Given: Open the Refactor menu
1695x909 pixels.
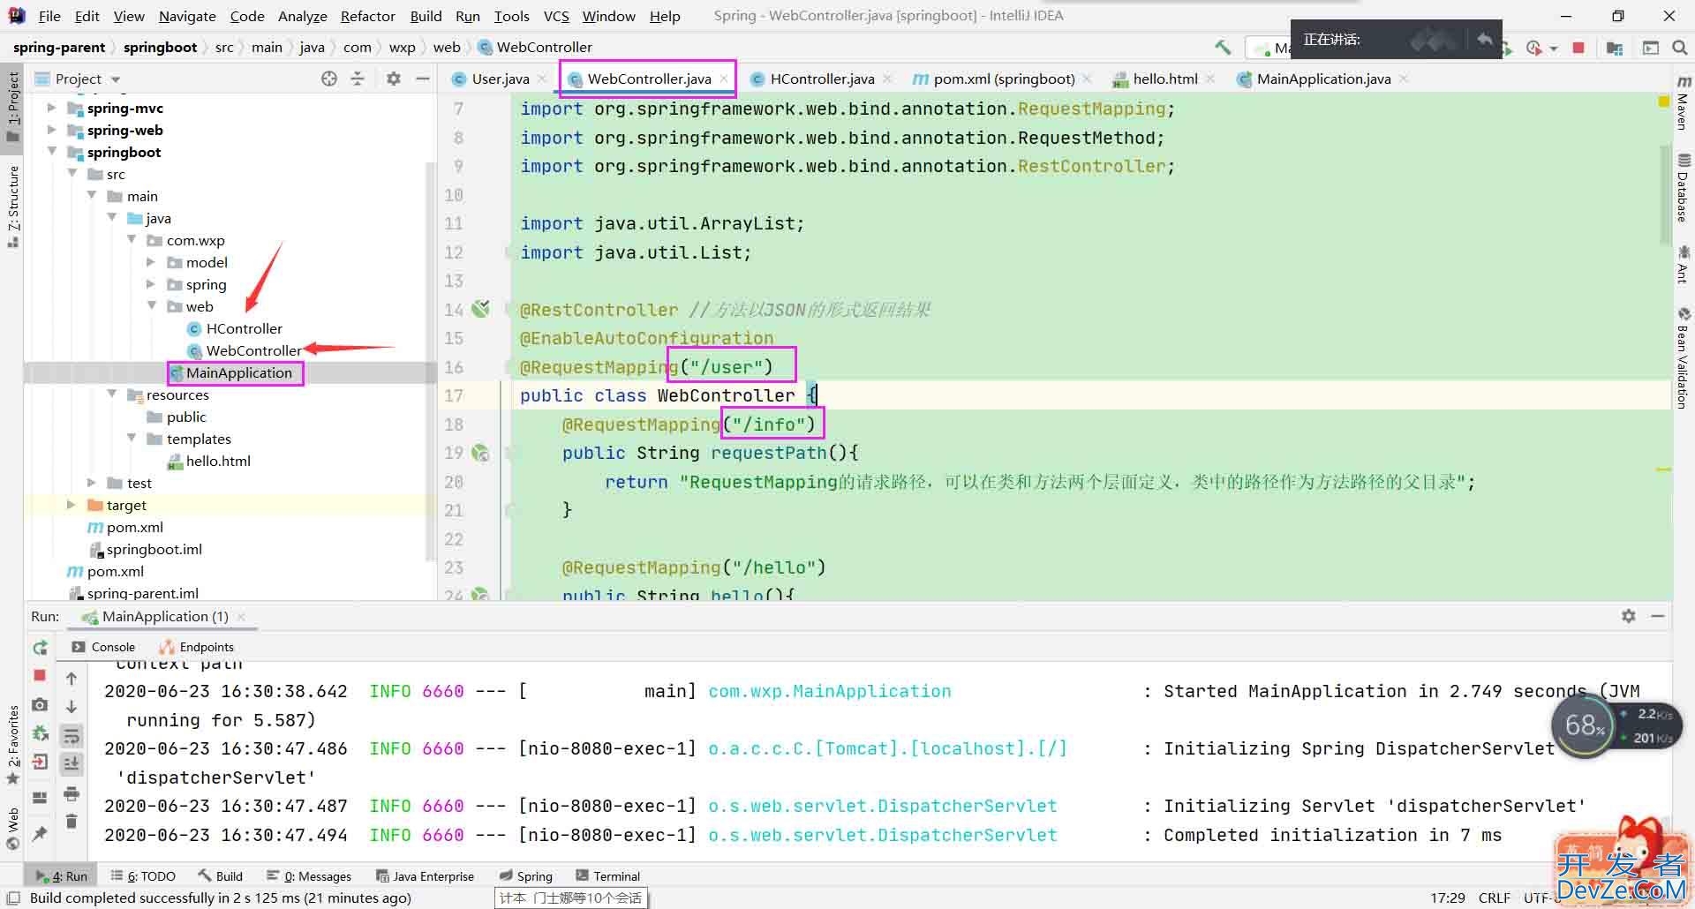Looking at the screenshot, I should (367, 16).
